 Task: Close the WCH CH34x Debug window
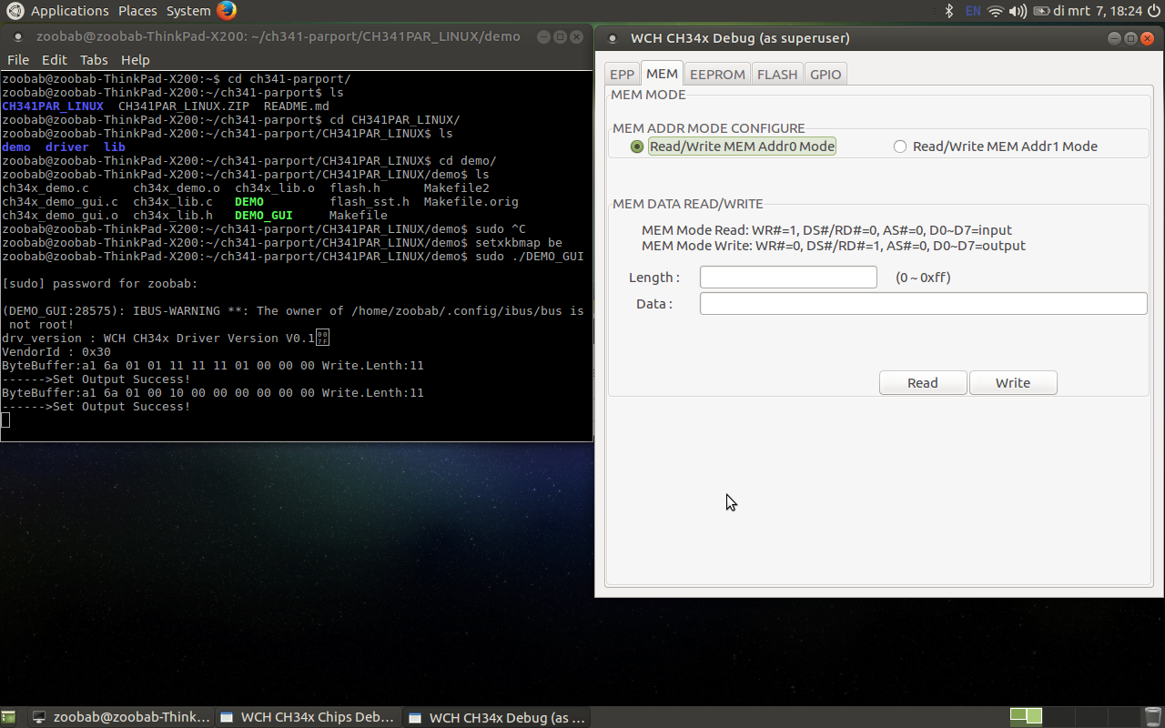click(x=1147, y=38)
